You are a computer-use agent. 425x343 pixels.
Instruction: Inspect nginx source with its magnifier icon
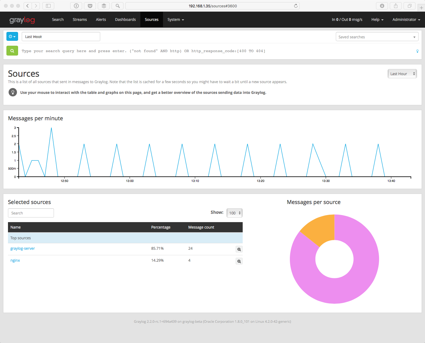click(239, 261)
